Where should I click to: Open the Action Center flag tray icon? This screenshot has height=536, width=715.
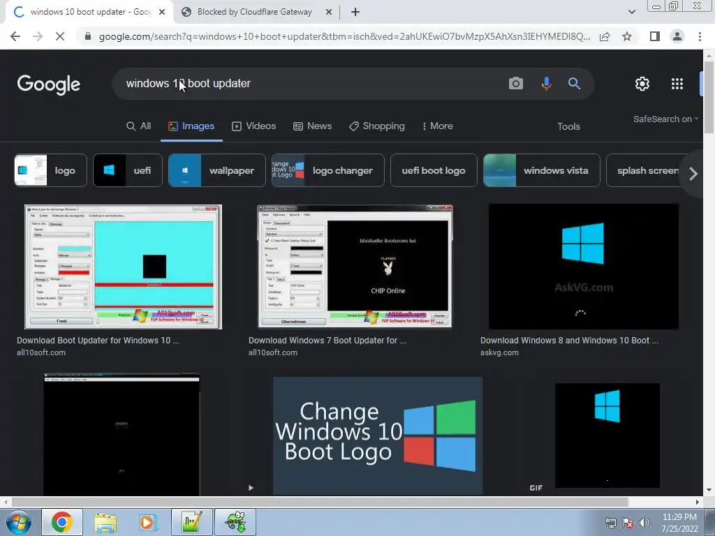tap(628, 523)
